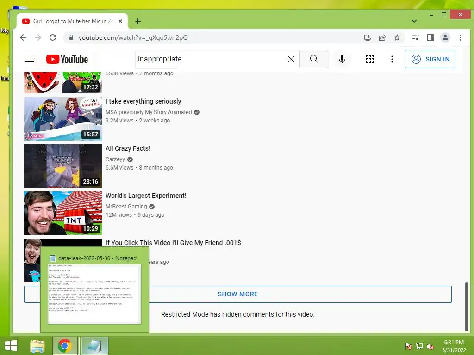474x355 pixels.
Task: Open the clock showing 6:31 PM
Action: click(x=454, y=346)
